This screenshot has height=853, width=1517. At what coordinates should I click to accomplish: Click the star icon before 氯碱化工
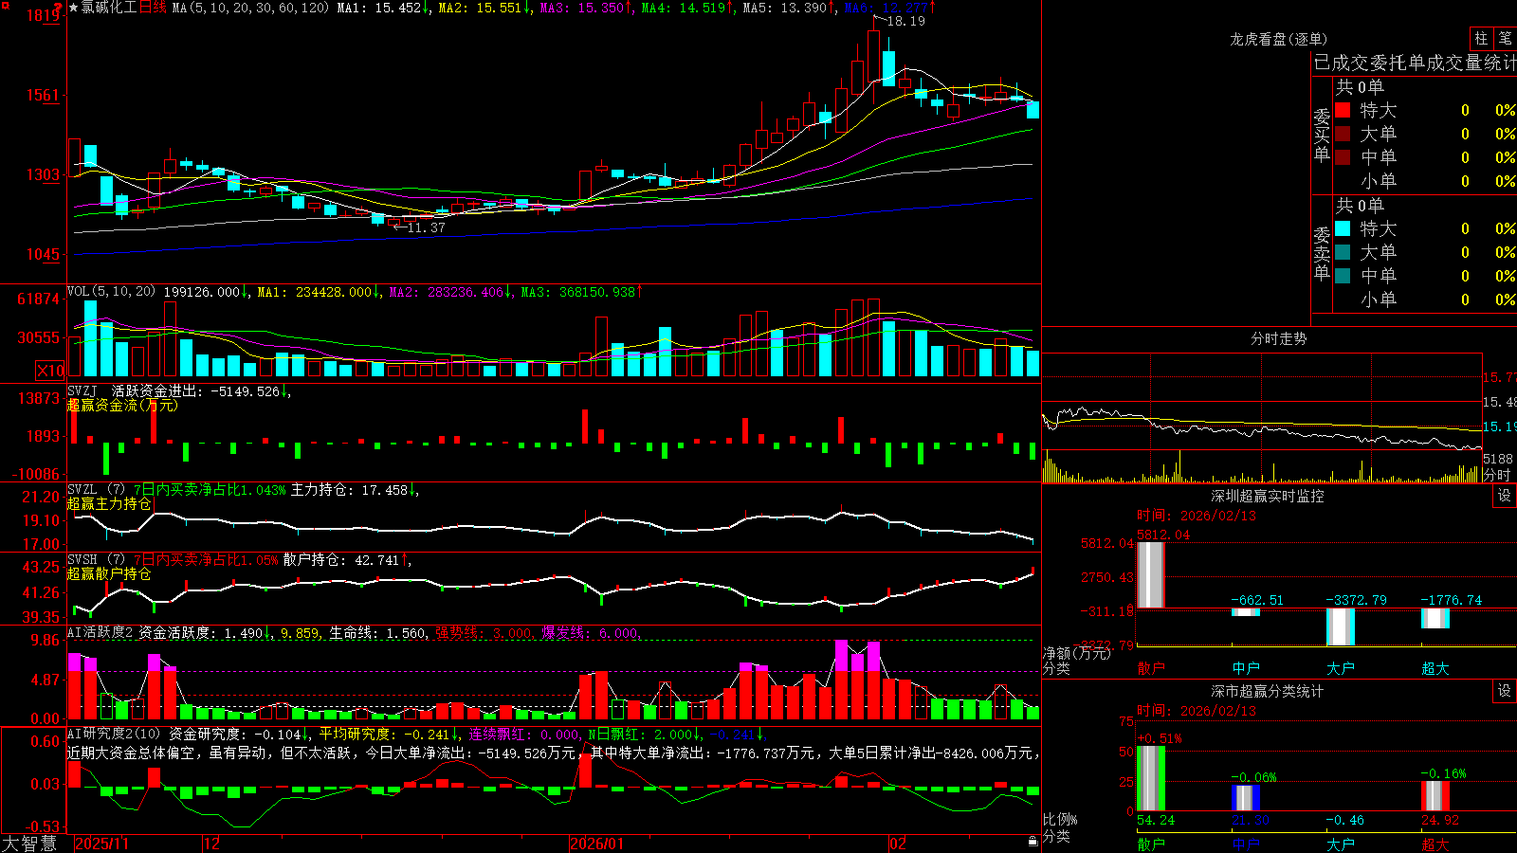(x=73, y=8)
